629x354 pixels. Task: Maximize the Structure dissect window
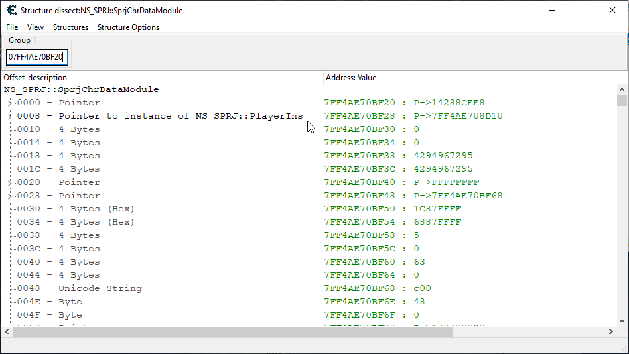582,10
